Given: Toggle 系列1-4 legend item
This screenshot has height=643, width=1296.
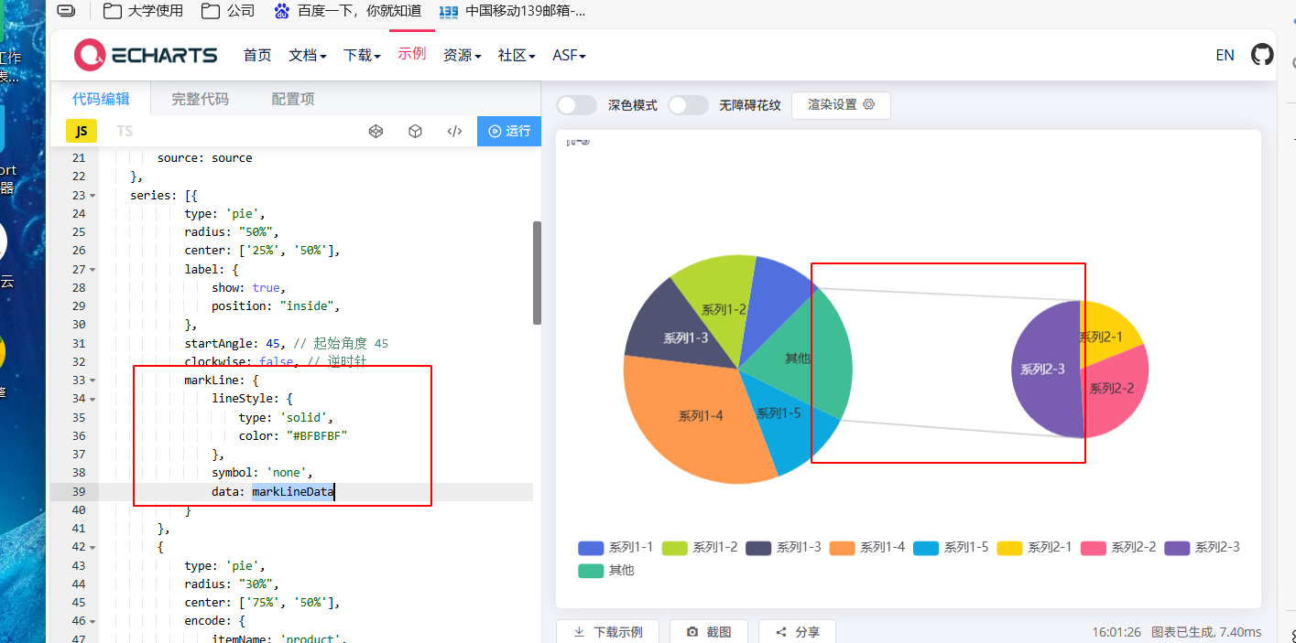Looking at the screenshot, I should point(867,547).
